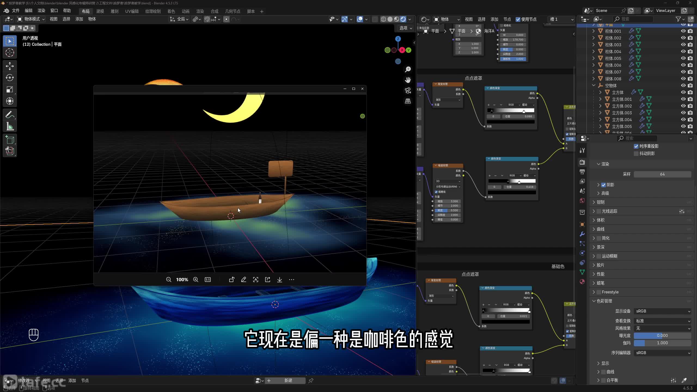Open the Material properties tab
This screenshot has height=392, width=697.
[582, 282]
